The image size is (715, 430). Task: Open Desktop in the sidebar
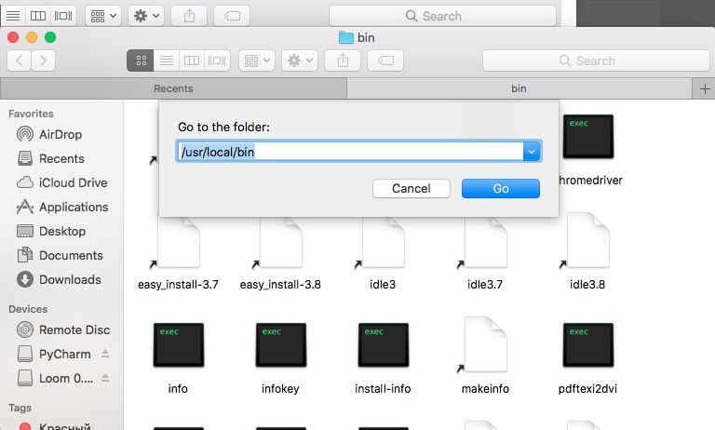(51, 231)
